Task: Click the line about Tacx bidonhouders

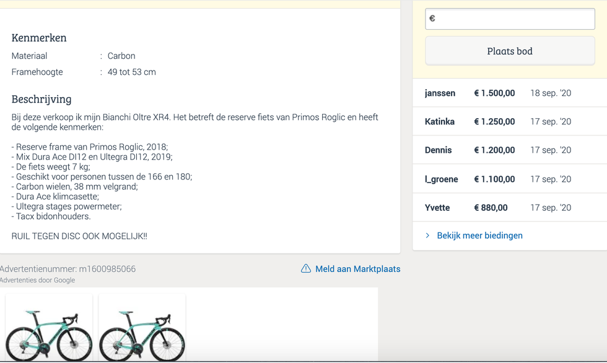Action: (51, 216)
